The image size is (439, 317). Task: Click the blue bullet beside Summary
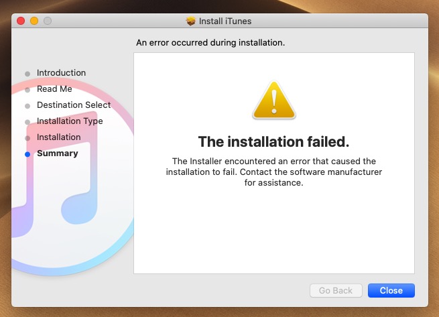(x=27, y=154)
